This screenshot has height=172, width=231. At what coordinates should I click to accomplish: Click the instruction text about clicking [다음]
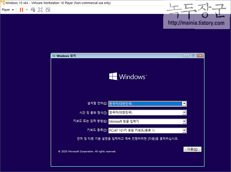coord(127,139)
